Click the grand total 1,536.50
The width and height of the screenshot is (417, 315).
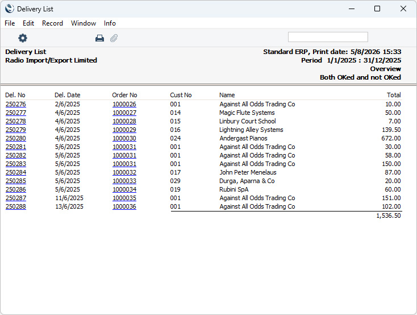[388, 215]
